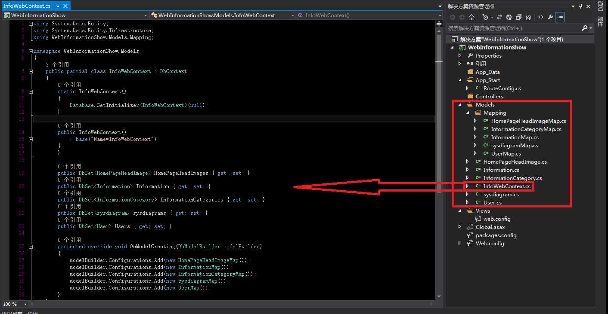The height and width of the screenshot is (314, 608).
Task: Click Forward button in Solution Explorer toolbar
Action: point(462,17)
